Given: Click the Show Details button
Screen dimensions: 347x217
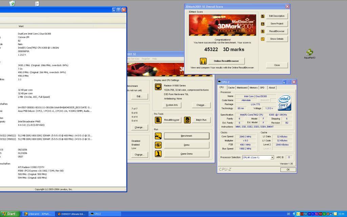Looking at the screenshot, I should 277,39.
